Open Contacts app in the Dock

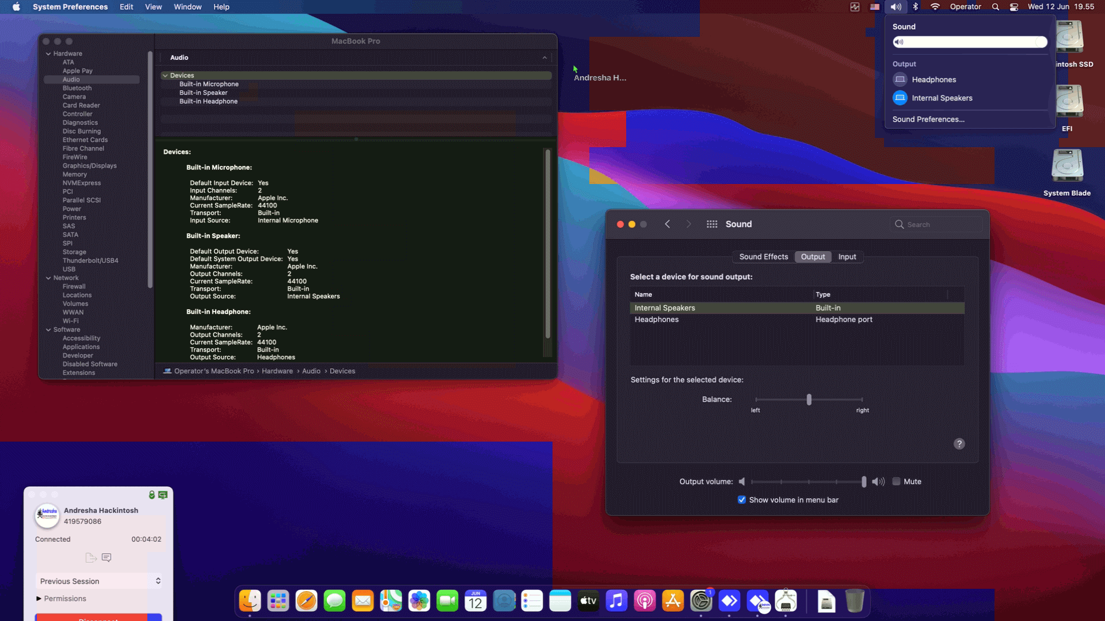[504, 601]
